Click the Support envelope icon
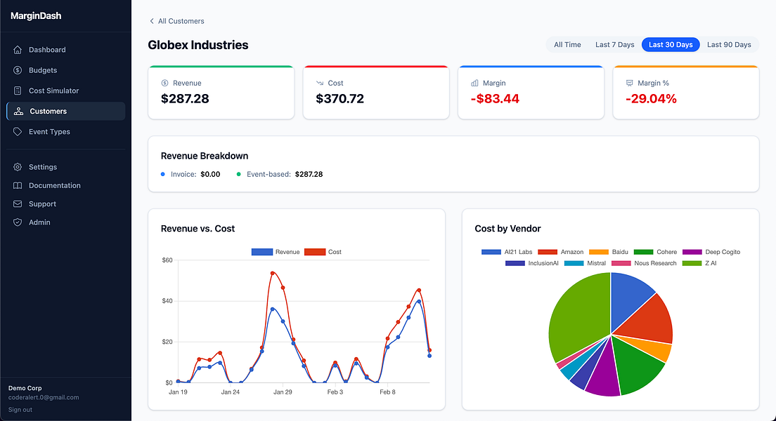The image size is (776, 421). (x=18, y=204)
